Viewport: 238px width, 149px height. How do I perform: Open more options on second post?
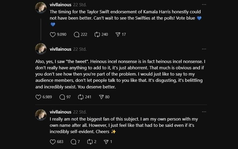click(204, 49)
